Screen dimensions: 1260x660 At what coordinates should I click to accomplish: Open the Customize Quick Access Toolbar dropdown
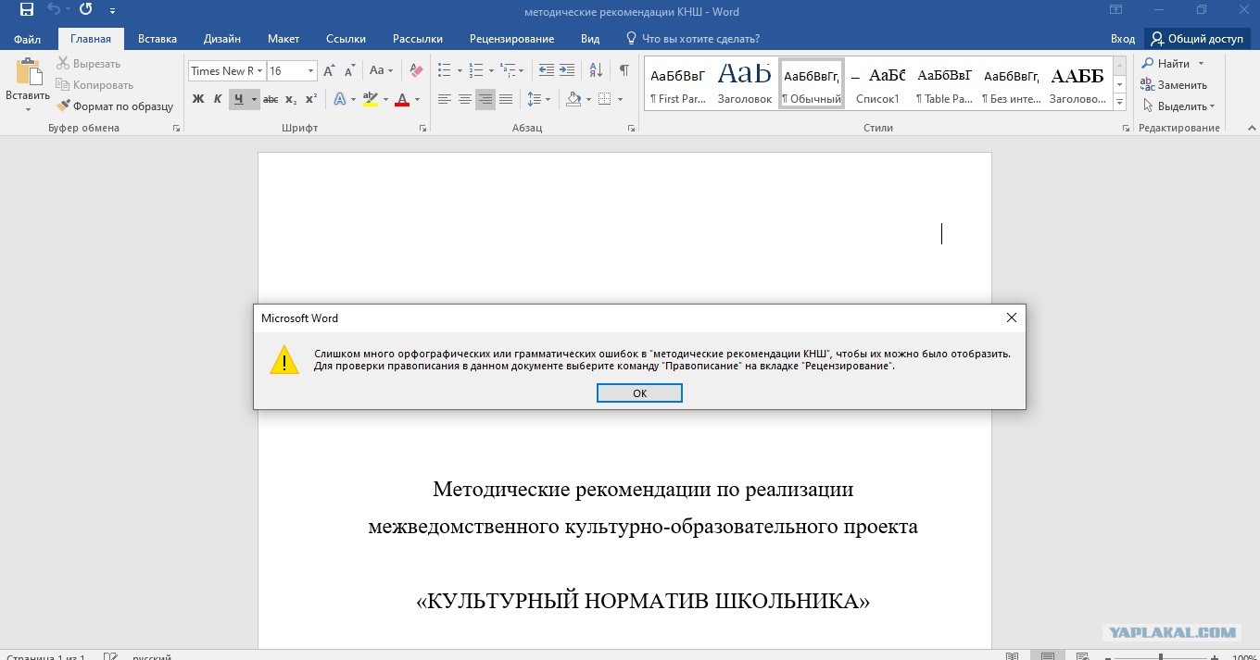point(113,11)
